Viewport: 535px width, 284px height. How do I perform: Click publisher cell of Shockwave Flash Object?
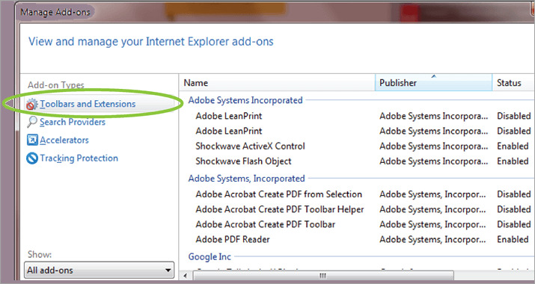(x=434, y=161)
